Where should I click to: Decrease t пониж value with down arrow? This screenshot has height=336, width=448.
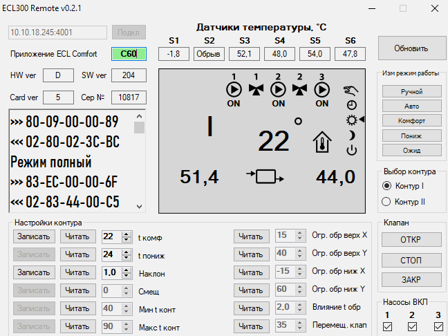point(126,257)
